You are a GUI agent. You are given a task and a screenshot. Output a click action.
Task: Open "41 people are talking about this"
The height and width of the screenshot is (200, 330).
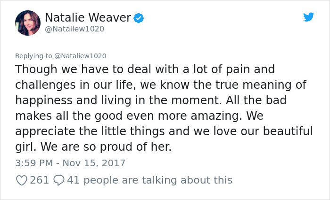coord(150,180)
